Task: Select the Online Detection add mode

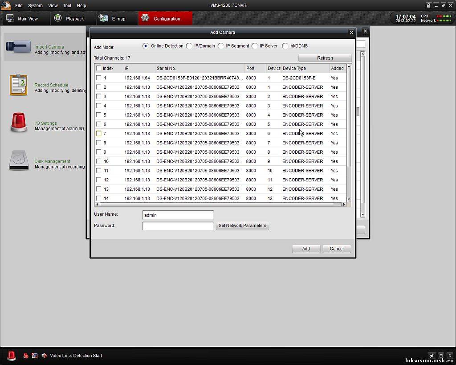Action: [146, 46]
